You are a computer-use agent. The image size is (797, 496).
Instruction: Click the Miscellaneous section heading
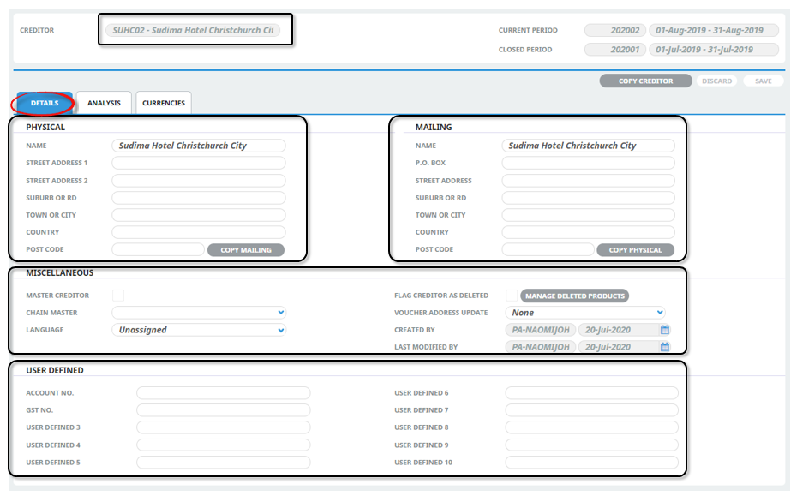pos(60,273)
